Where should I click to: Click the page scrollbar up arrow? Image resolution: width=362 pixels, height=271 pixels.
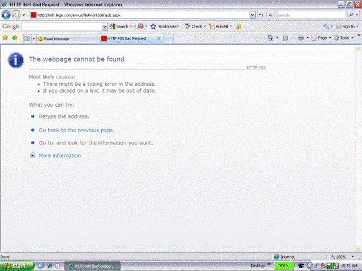pyautogui.click(x=358, y=49)
